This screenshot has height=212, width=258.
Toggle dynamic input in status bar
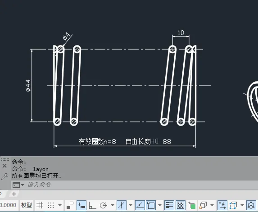81,205
